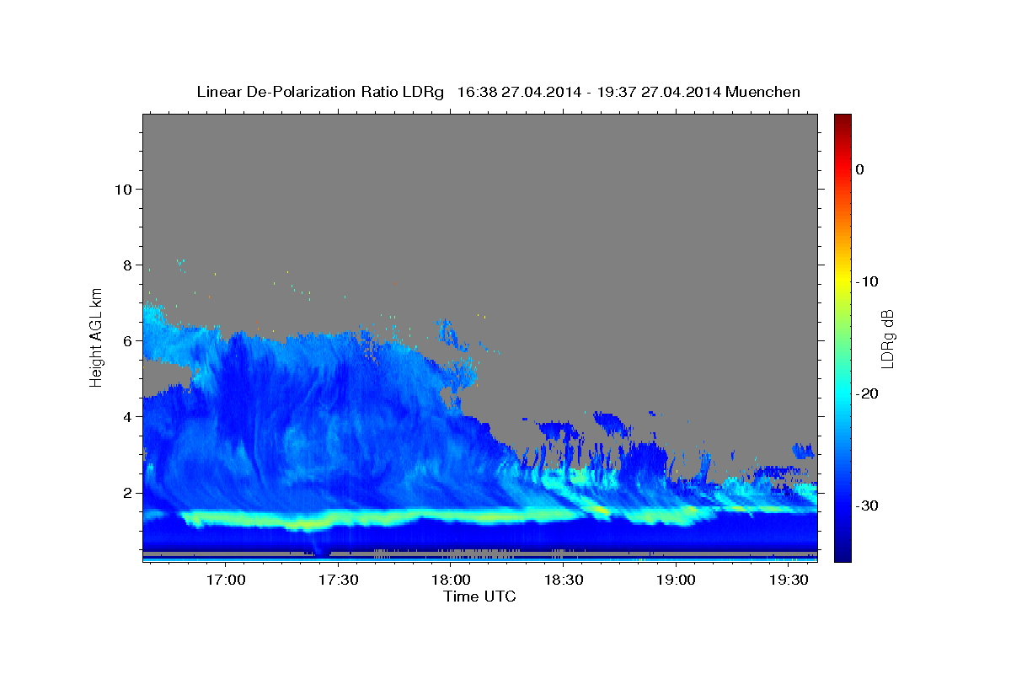Click the 18:30 time tick label
The height and width of the screenshot is (674, 1011).
coord(564,580)
